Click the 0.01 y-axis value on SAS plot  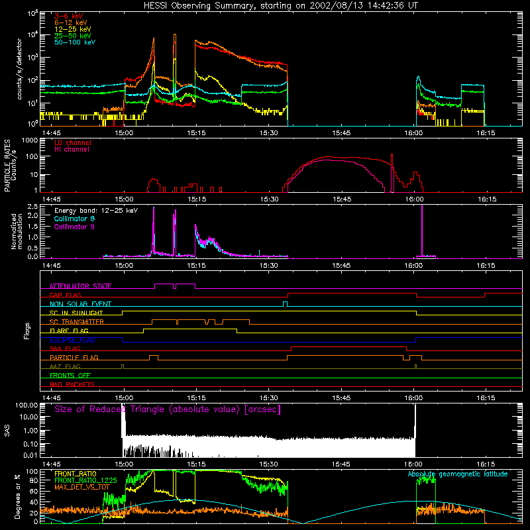30,455
